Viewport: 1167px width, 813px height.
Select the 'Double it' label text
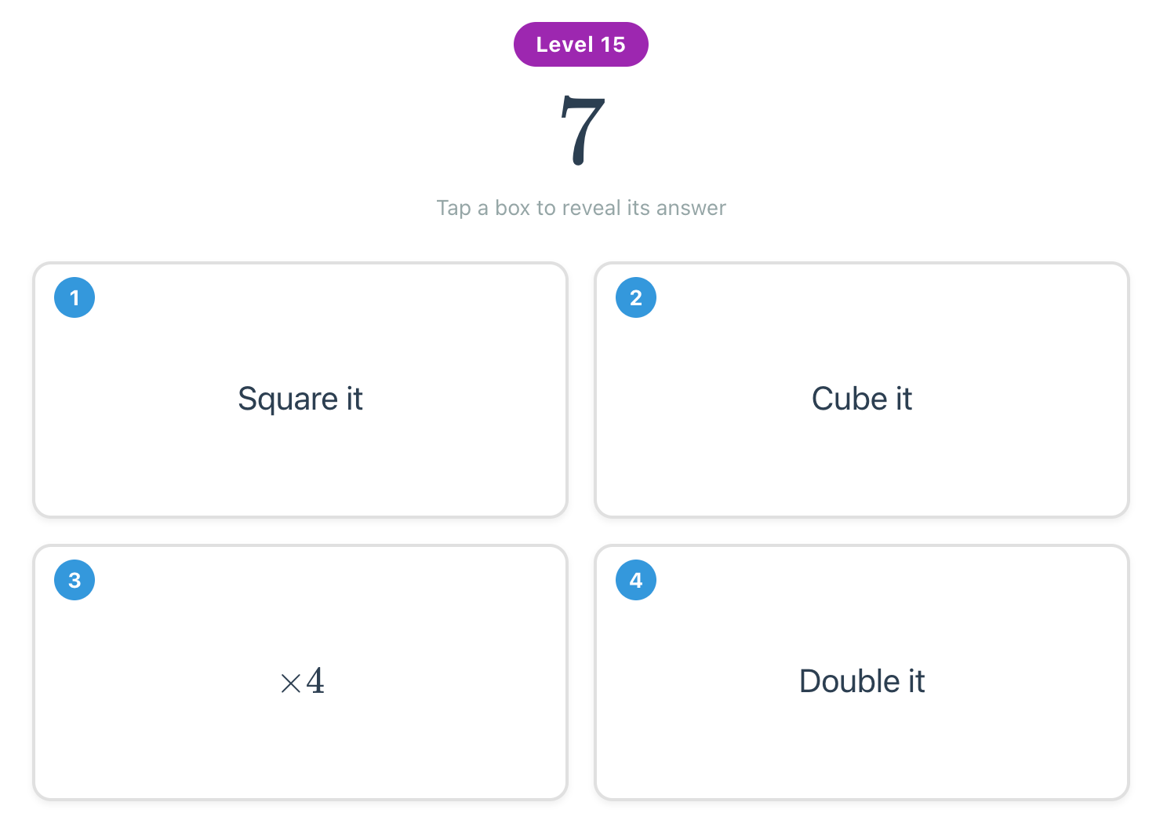coord(862,681)
